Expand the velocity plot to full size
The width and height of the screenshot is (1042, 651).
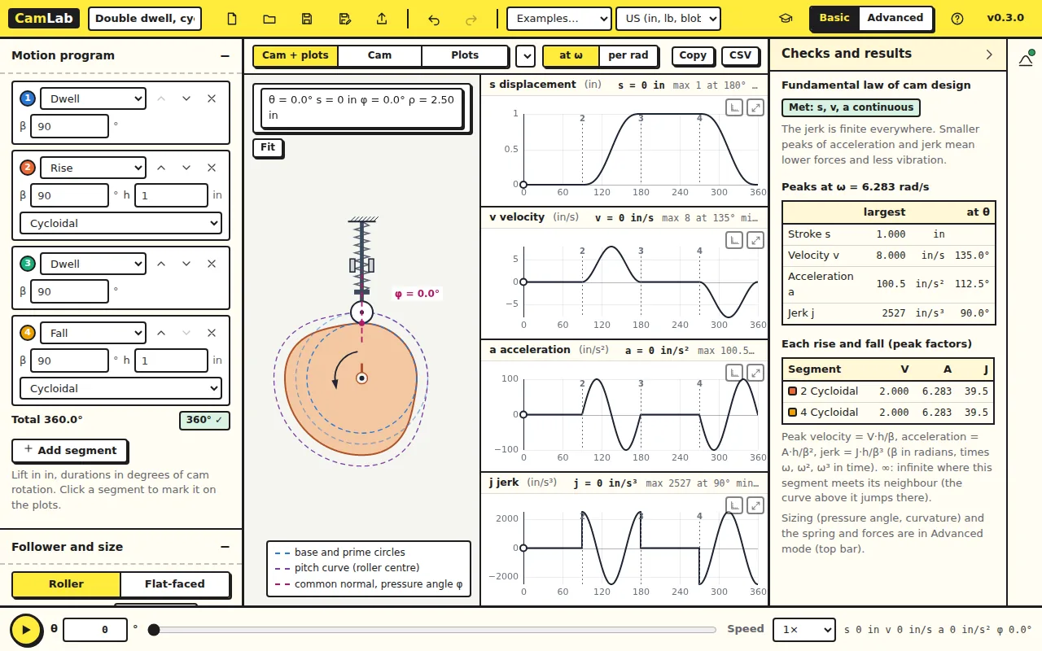point(755,240)
